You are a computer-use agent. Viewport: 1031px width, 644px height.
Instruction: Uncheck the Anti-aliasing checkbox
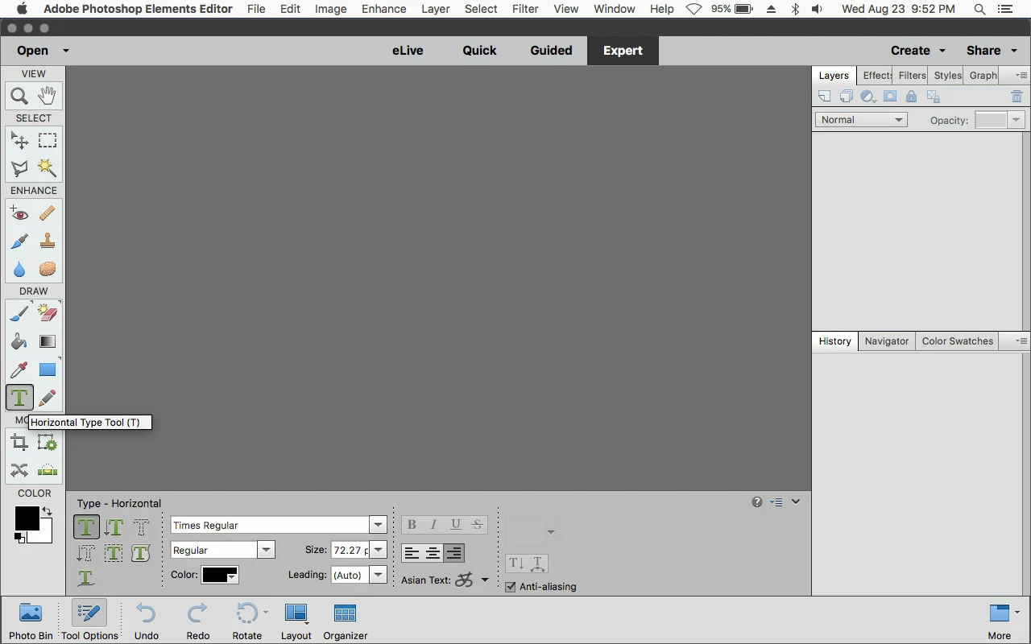tap(510, 587)
